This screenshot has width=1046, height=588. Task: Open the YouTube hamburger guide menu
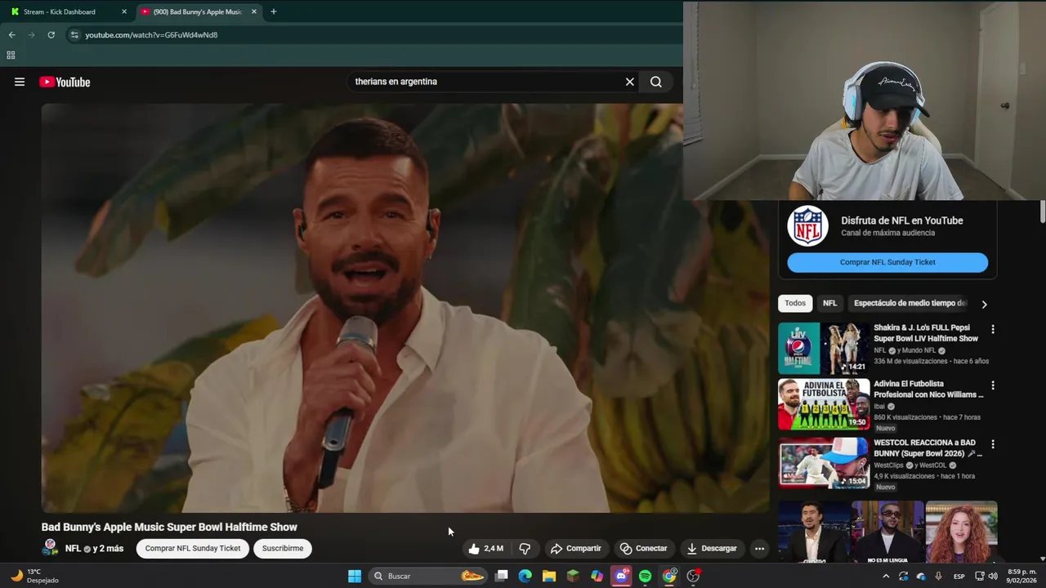[x=20, y=82]
